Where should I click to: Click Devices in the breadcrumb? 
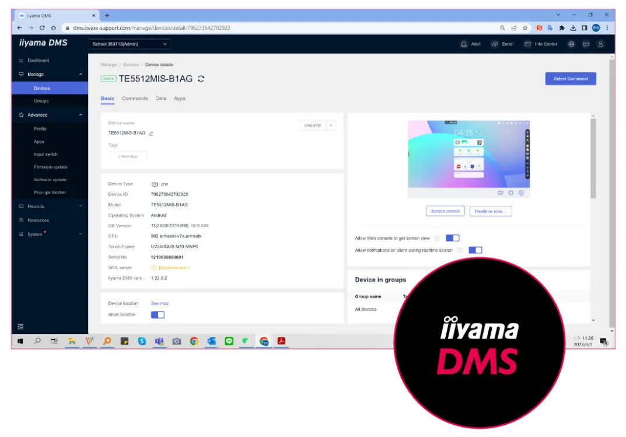131,65
